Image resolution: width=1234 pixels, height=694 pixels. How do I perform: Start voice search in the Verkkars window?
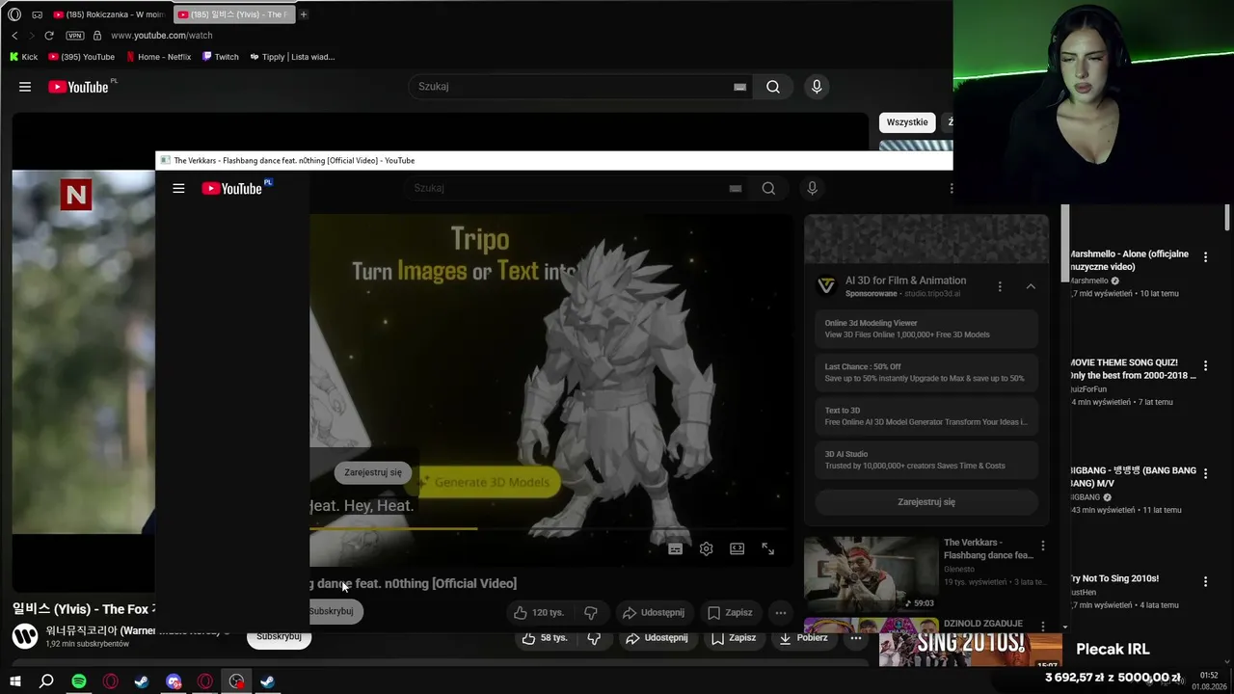[812, 188]
